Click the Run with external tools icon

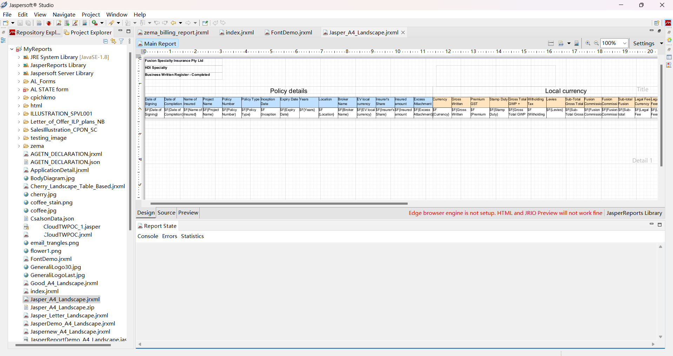point(95,23)
